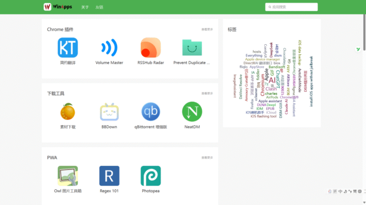Select the large AI tag
The height and width of the screenshot is (205, 366).
click(x=272, y=80)
